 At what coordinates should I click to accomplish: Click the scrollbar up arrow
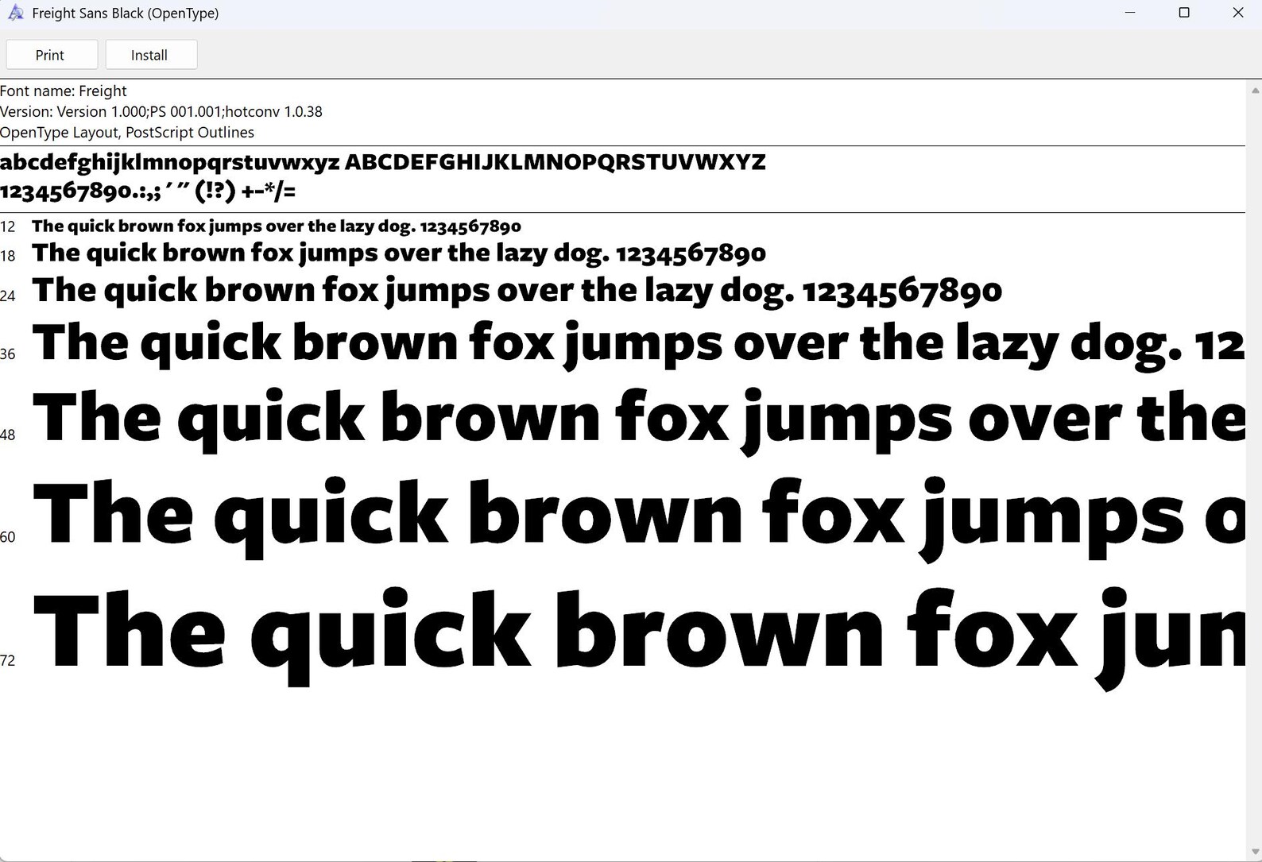pos(1255,91)
